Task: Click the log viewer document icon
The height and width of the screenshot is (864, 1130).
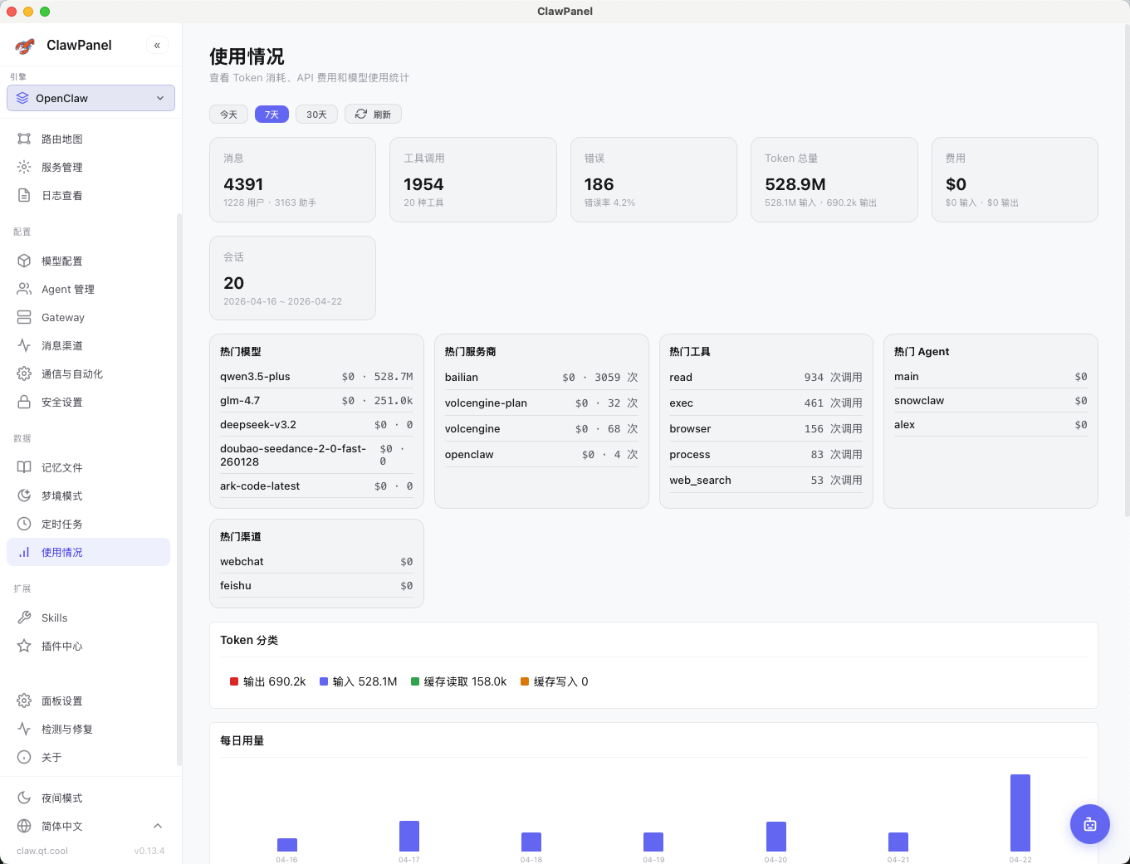Action: point(24,195)
